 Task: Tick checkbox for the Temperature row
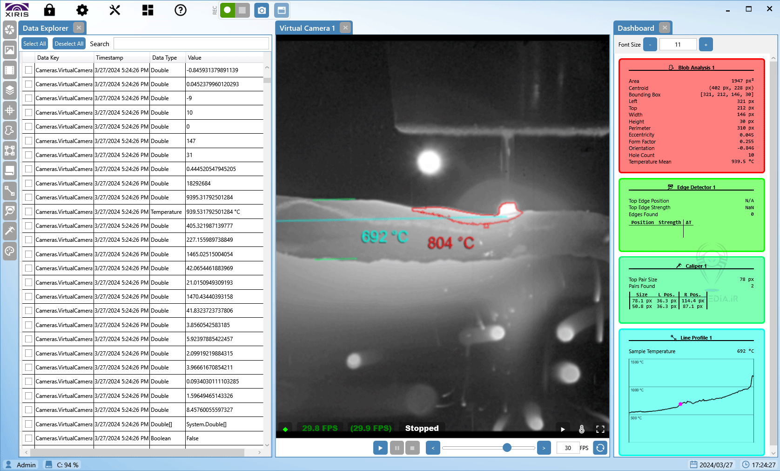click(29, 212)
